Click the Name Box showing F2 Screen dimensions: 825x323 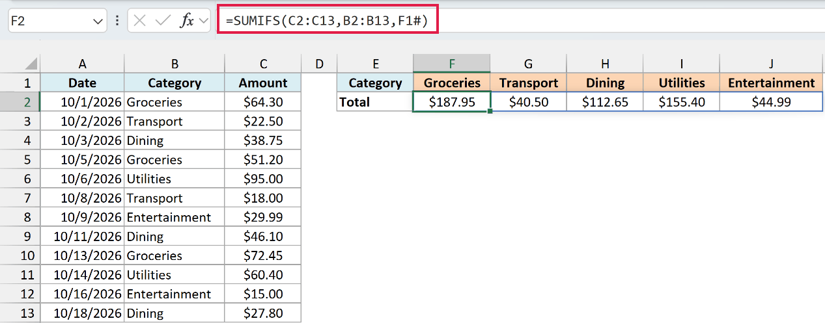(57, 21)
